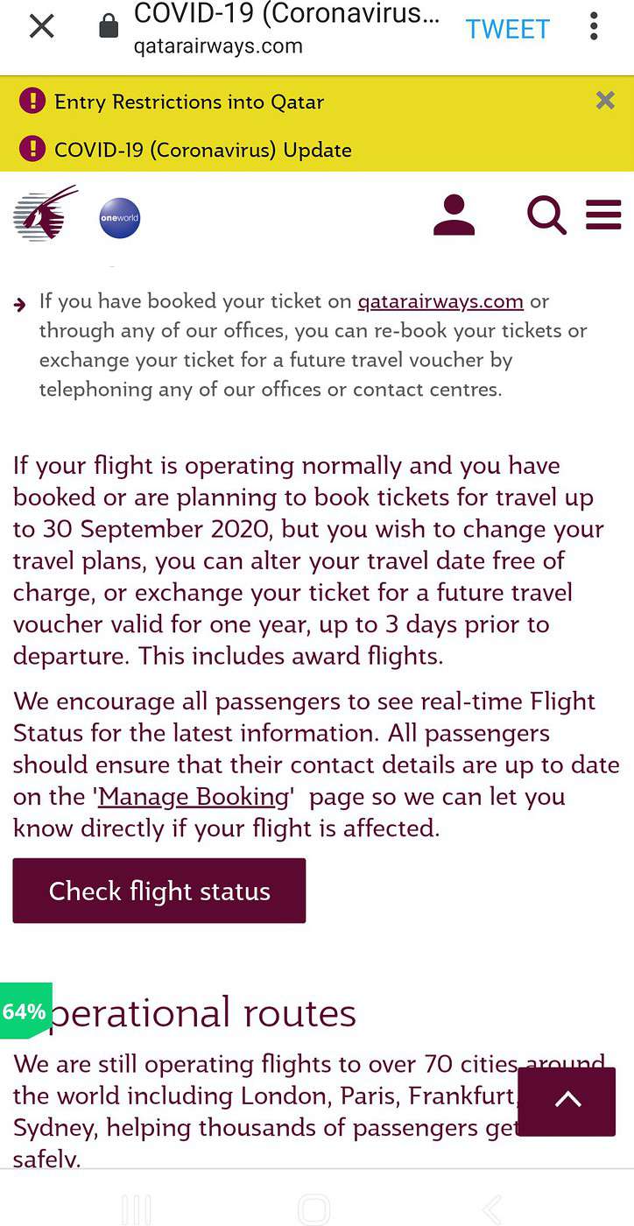The height and width of the screenshot is (1226, 634).
Task: Dismiss the yellow alert banner
Action: pyautogui.click(x=605, y=101)
